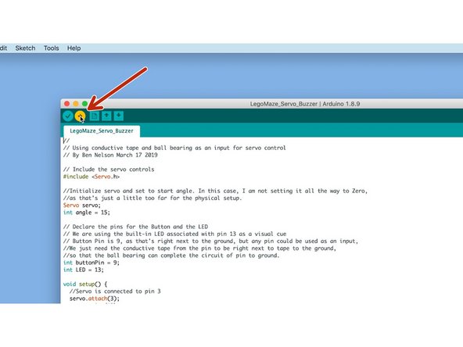This screenshot has width=463, height=347.
Task: Maximize the Arduino window with green button
Action: [84, 104]
